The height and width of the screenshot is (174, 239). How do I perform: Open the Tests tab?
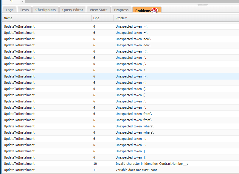click(24, 10)
